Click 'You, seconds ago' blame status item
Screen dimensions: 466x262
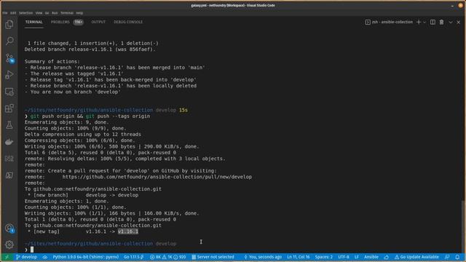pyautogui.click(x=263, y=257)
